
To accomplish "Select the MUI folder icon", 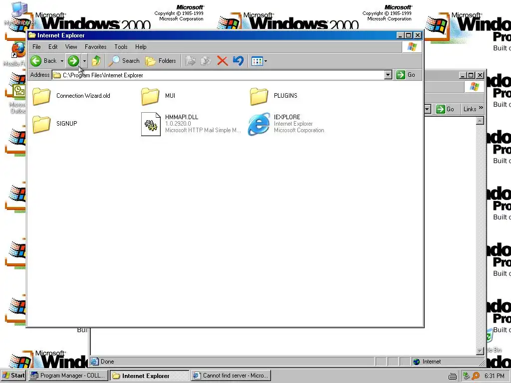I will 150,96.
